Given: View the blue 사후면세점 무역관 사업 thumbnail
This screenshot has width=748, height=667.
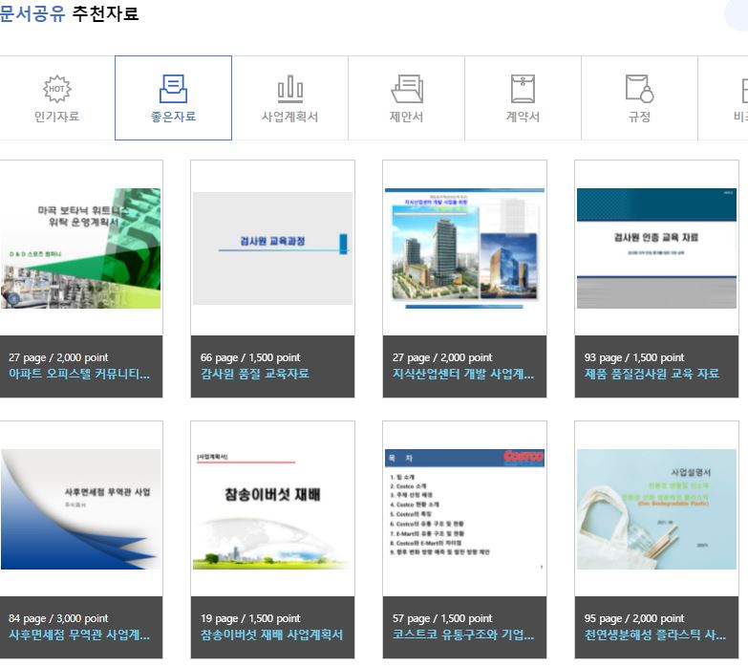Looking at the screenshot, I should 80,509.
